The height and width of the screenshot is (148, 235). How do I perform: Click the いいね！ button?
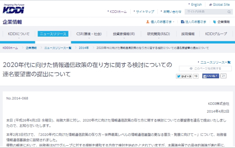pyautogui.click(x=211, y=76)
